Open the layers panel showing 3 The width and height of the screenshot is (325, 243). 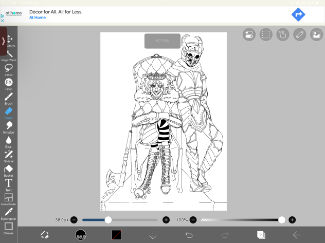click(261, 235)
